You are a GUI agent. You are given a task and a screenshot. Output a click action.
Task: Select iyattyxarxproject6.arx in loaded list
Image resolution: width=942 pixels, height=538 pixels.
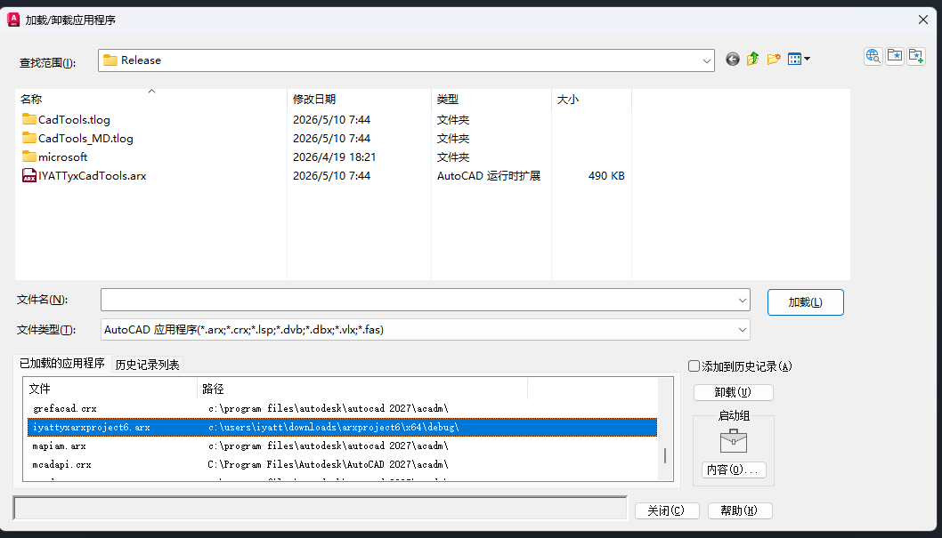click(x=343, y=427)
